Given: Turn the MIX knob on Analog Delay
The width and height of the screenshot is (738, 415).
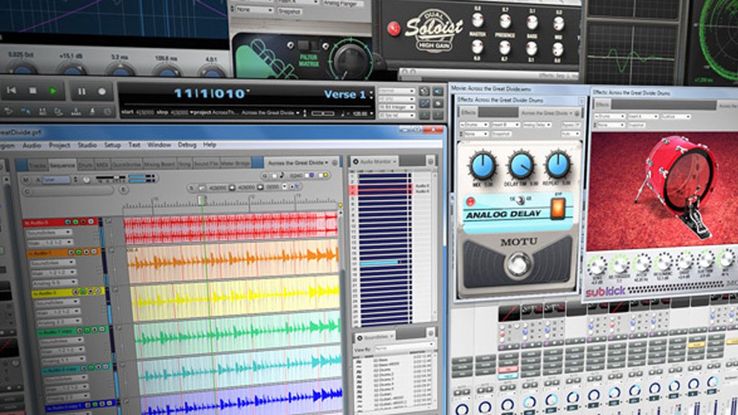Looking at the screenshot, I should point(483,166).
